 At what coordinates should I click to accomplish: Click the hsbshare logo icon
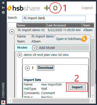point(9,8)
